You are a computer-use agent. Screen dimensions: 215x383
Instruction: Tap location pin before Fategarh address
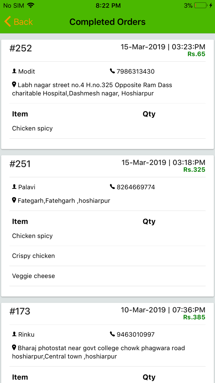tap(14, 200)
